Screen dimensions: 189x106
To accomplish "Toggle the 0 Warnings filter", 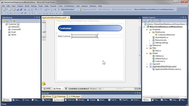I will pyautogui.click(x=60, y=96).
